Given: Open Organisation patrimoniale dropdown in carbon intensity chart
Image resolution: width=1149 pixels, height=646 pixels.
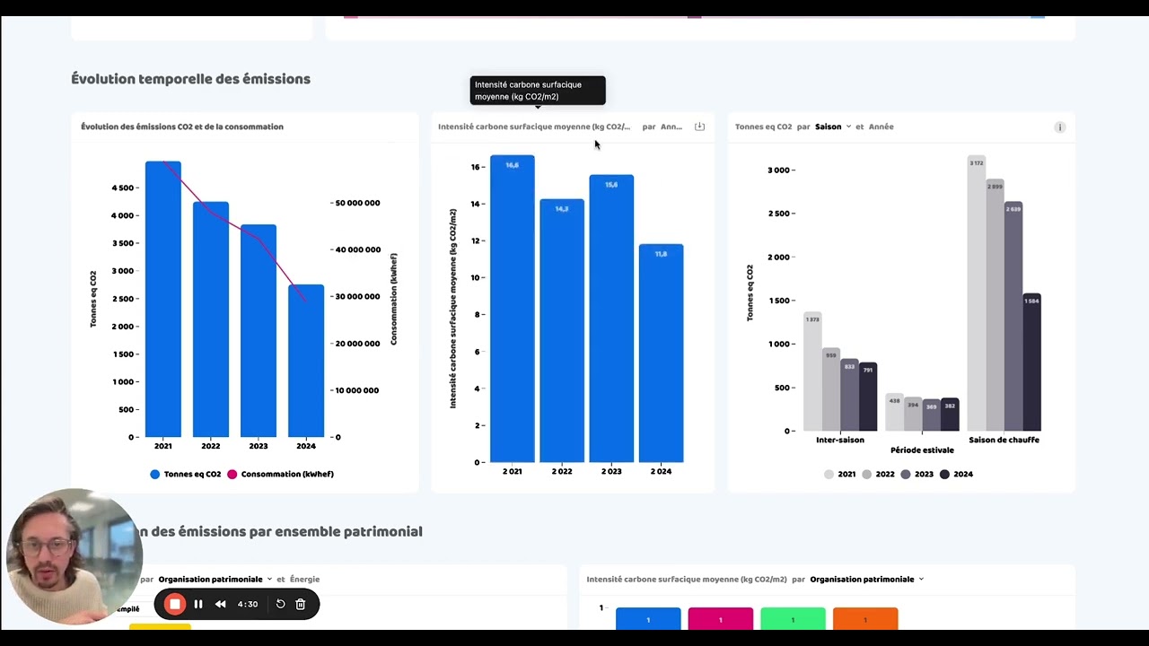Looking at the screenshot, I should [x=866, y=579].
